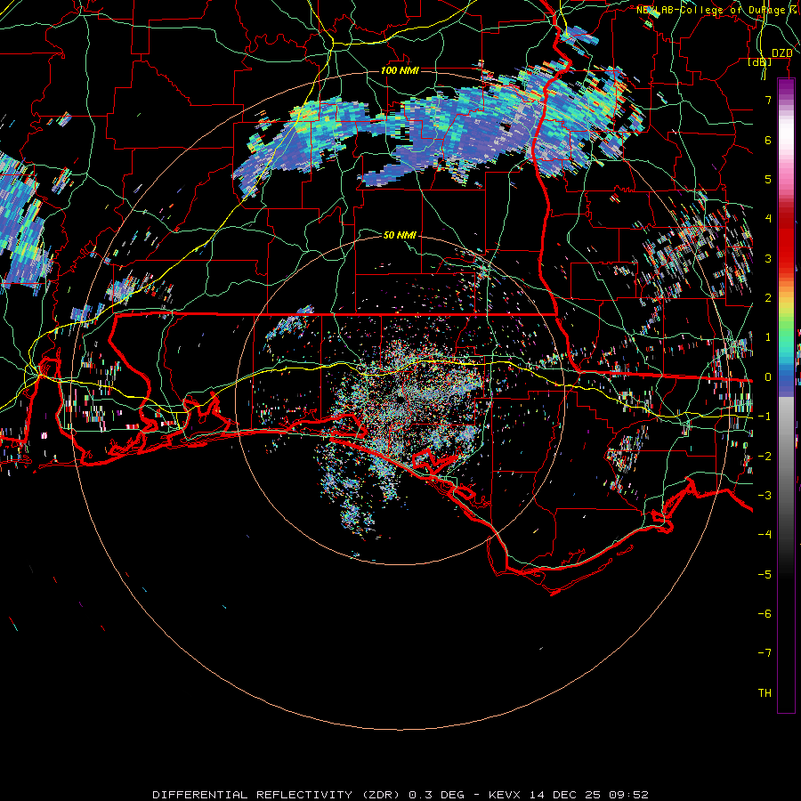Screen dimensions: 801x801
Task: Click the 2 value on the color scale
Action: point(768,298)
